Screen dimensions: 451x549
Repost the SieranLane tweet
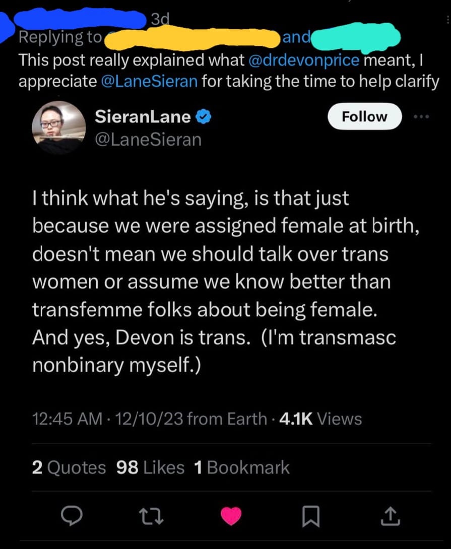[150, 515]
